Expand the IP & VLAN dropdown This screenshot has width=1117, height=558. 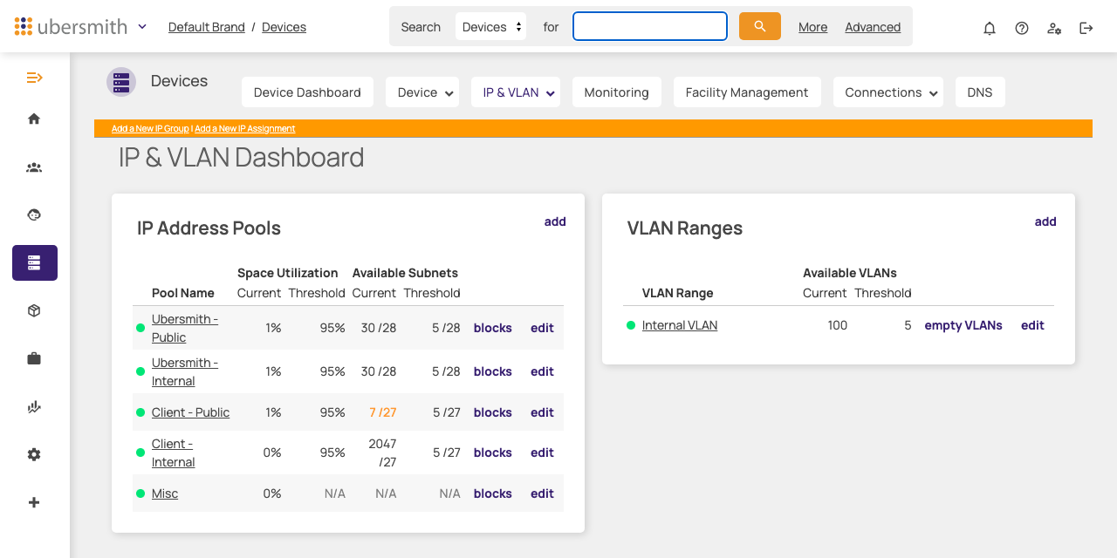(516, 92)
